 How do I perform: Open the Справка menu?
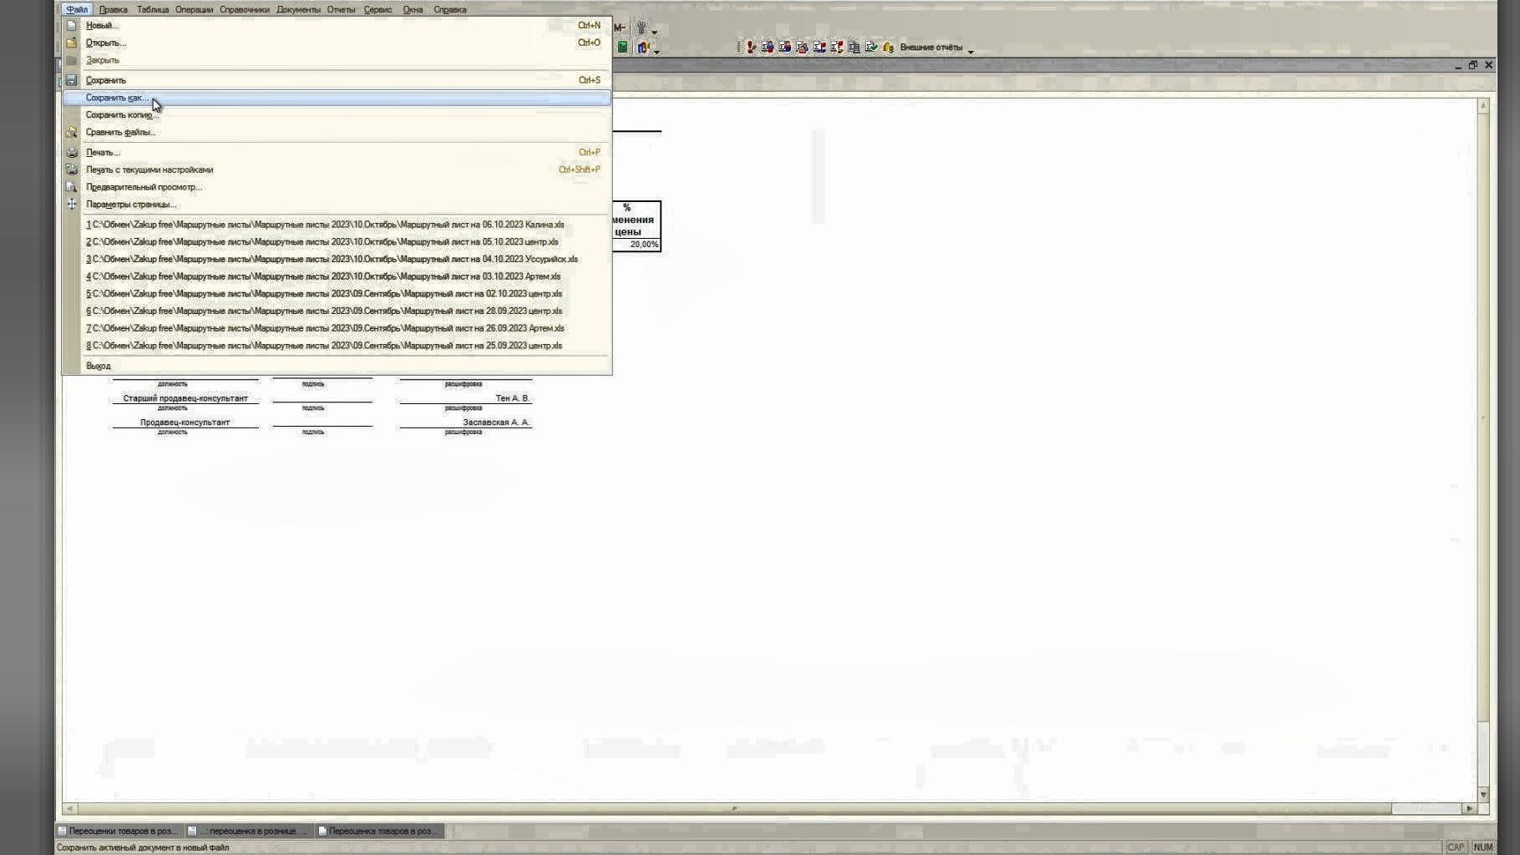click(450, 9)
